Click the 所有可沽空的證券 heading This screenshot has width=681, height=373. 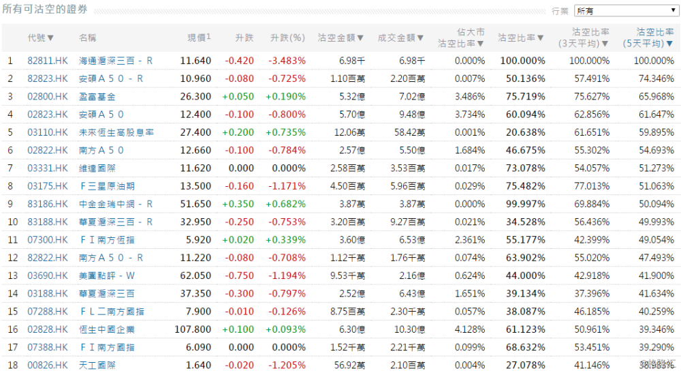pyautogui.click(x=45, y=9)
